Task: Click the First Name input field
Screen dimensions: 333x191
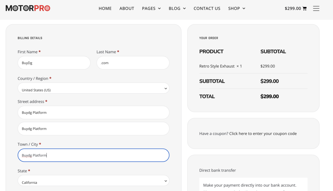Action: [54, 63]
